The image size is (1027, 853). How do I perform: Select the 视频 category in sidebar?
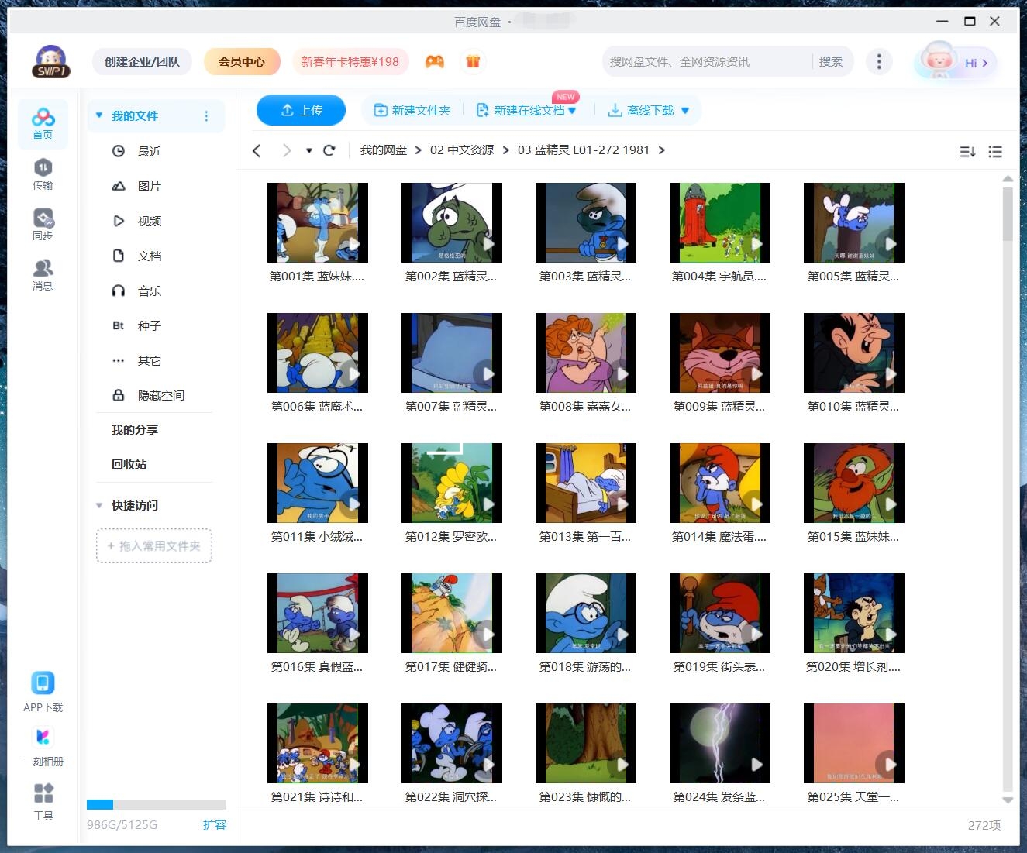coord(148,221)
